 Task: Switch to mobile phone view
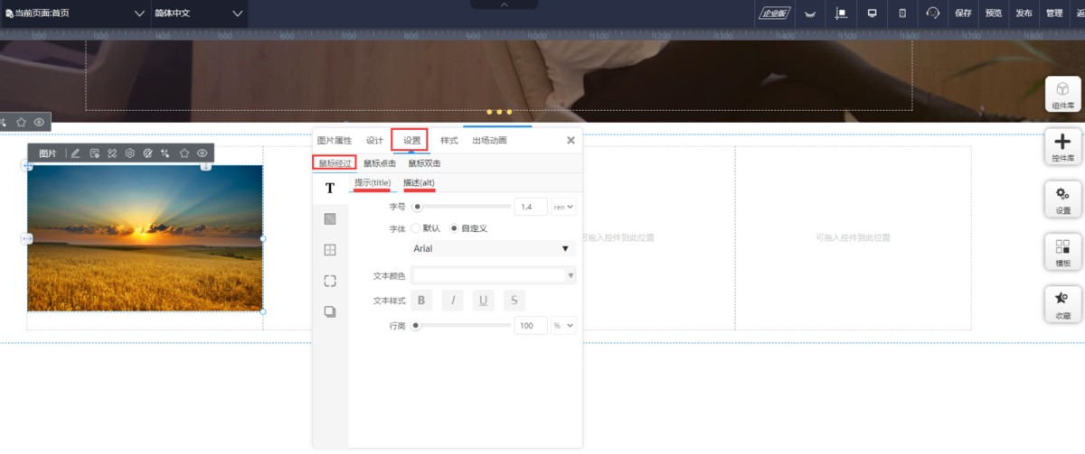902,13
